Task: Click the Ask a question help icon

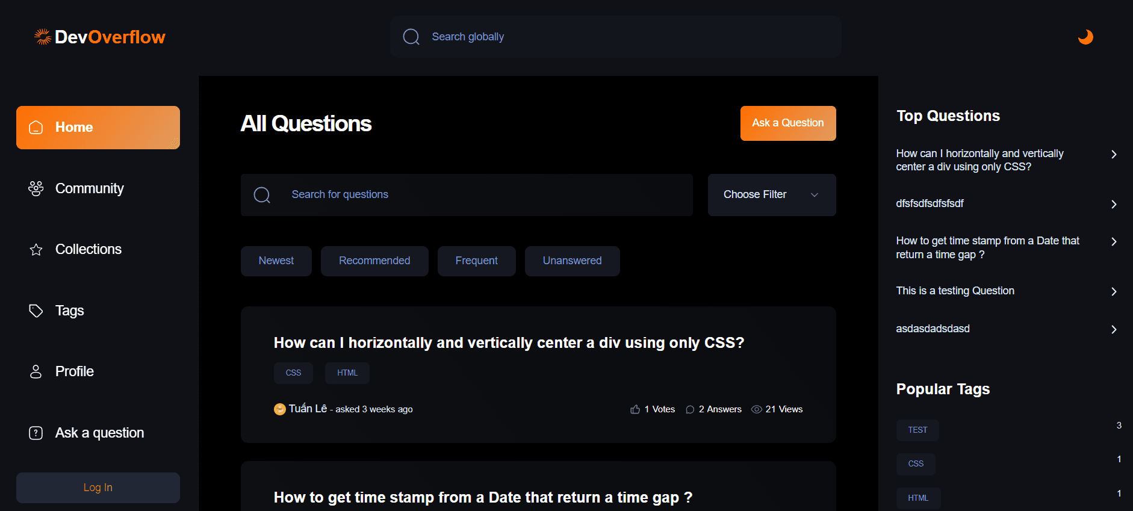Action: [x=36, y=433]
